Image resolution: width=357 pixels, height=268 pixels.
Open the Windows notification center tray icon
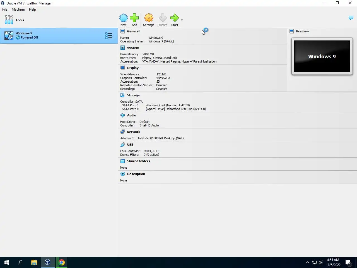coord(348,262)
